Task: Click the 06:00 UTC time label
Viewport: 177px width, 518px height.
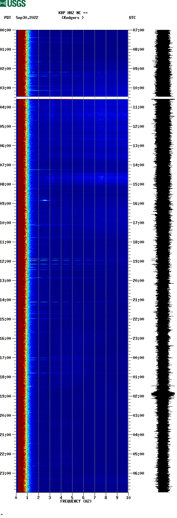Action: pos(139,473)
